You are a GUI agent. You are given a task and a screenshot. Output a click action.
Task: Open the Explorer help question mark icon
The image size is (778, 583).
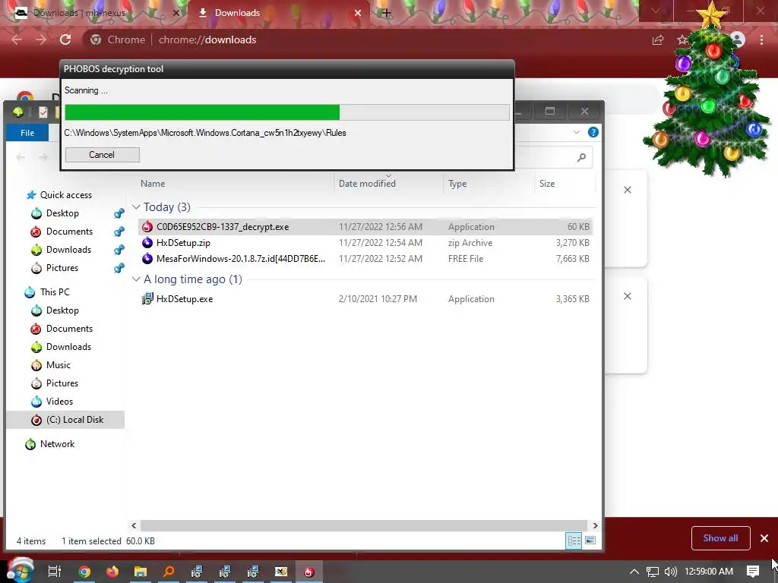coord(593,132)
